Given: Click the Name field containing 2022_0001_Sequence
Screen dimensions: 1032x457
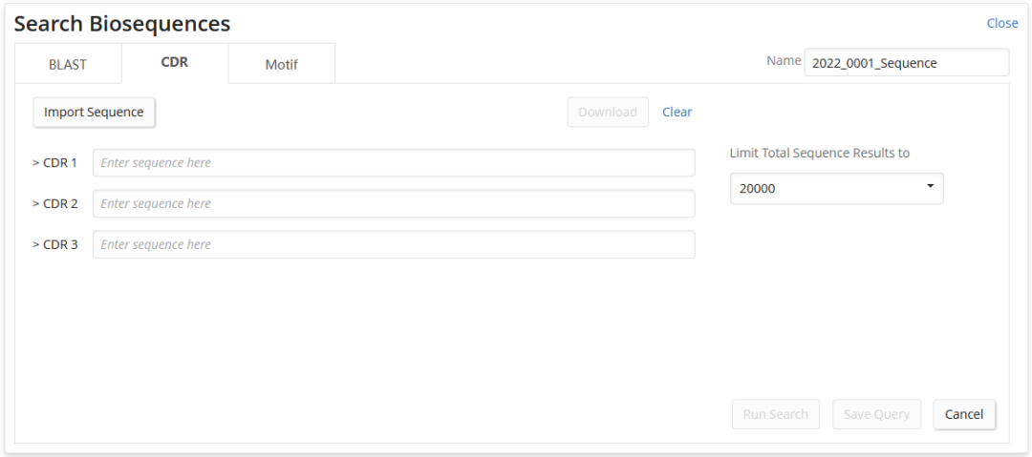Looking at the screenshot, I should (x=906, y=63).
